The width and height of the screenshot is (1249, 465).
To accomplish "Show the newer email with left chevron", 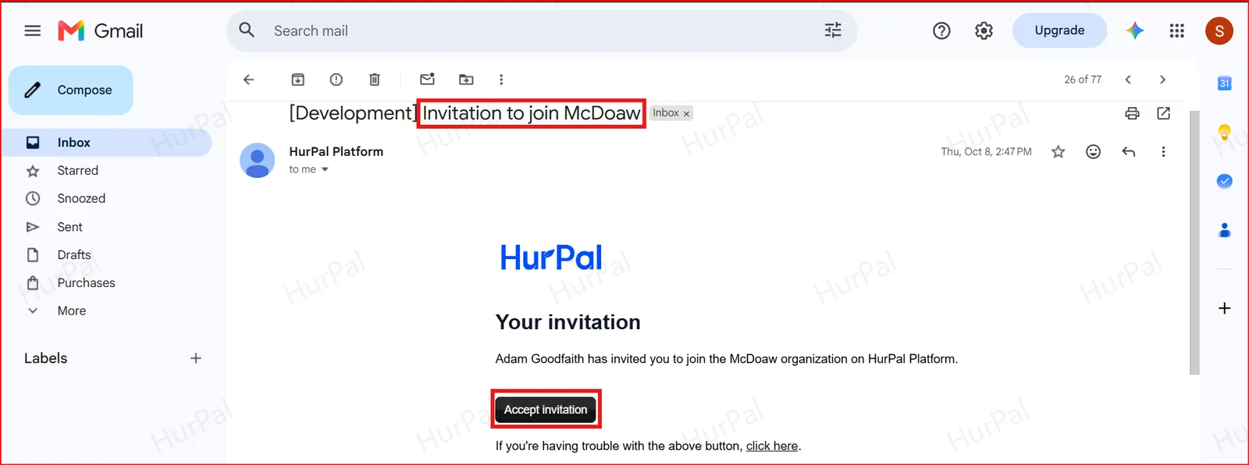I will point(1128,80).
